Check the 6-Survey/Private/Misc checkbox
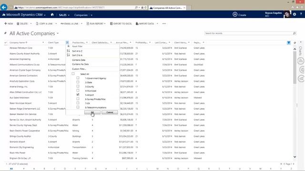Screen dimensions: 305x171 click(78, 99)
